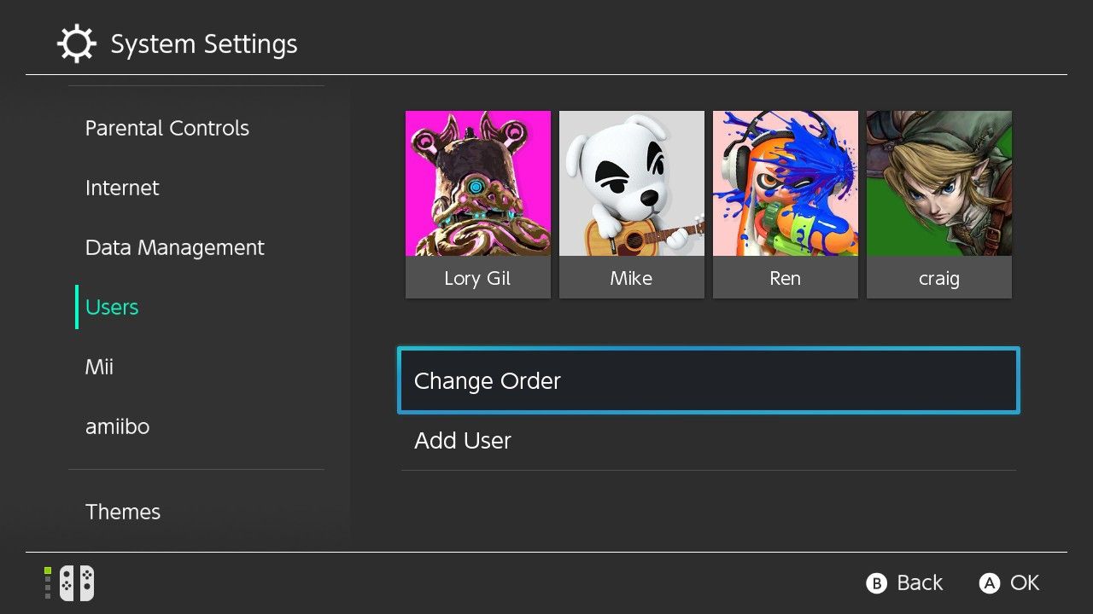This screenshot has height=614, width=1093.
Task: Open Parental Controls settings
Action: [167, 128]
